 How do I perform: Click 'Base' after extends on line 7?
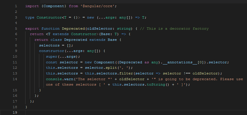(112, 40)
